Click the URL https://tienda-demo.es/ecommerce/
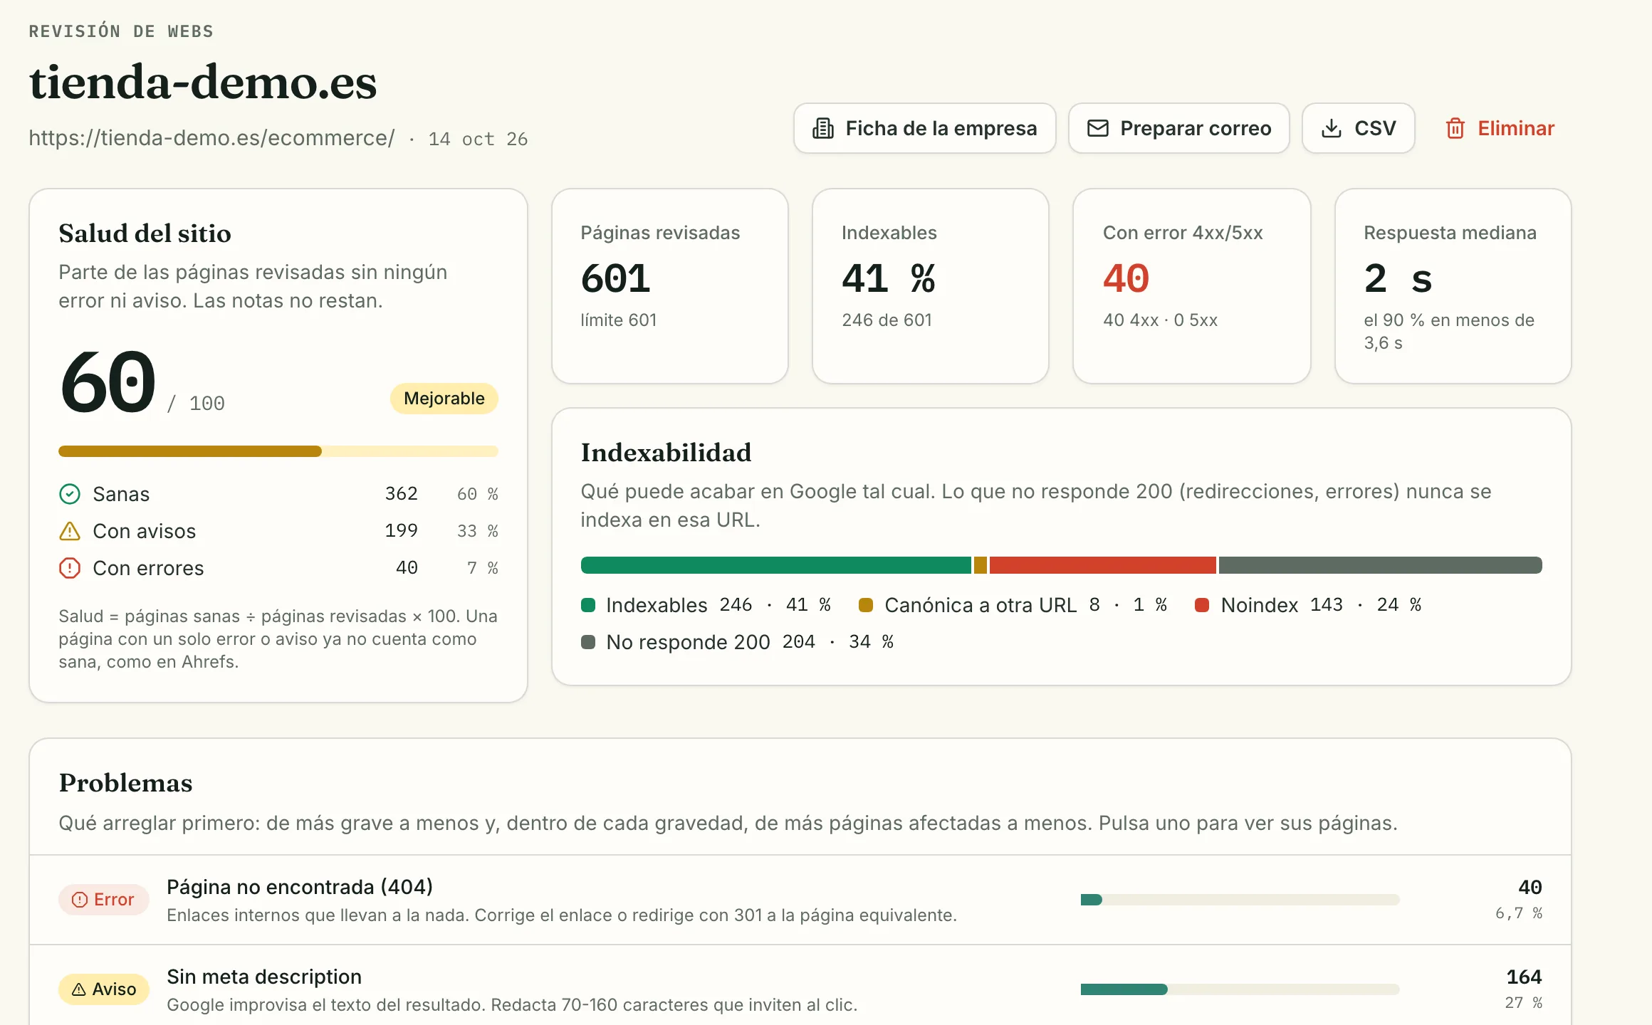 [x=211, y=138]
